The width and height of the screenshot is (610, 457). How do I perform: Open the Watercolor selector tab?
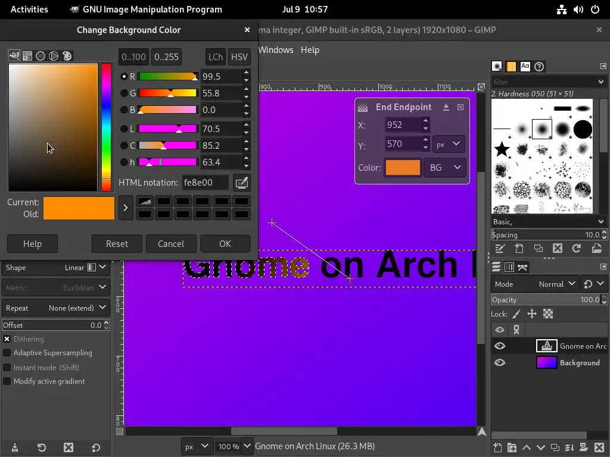(x=41, y=55)
